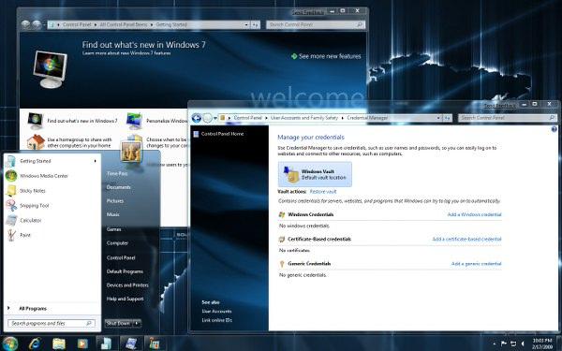Focus Search Control Panel box in Getting Started
562x351 pixels.
coord(316,24)
